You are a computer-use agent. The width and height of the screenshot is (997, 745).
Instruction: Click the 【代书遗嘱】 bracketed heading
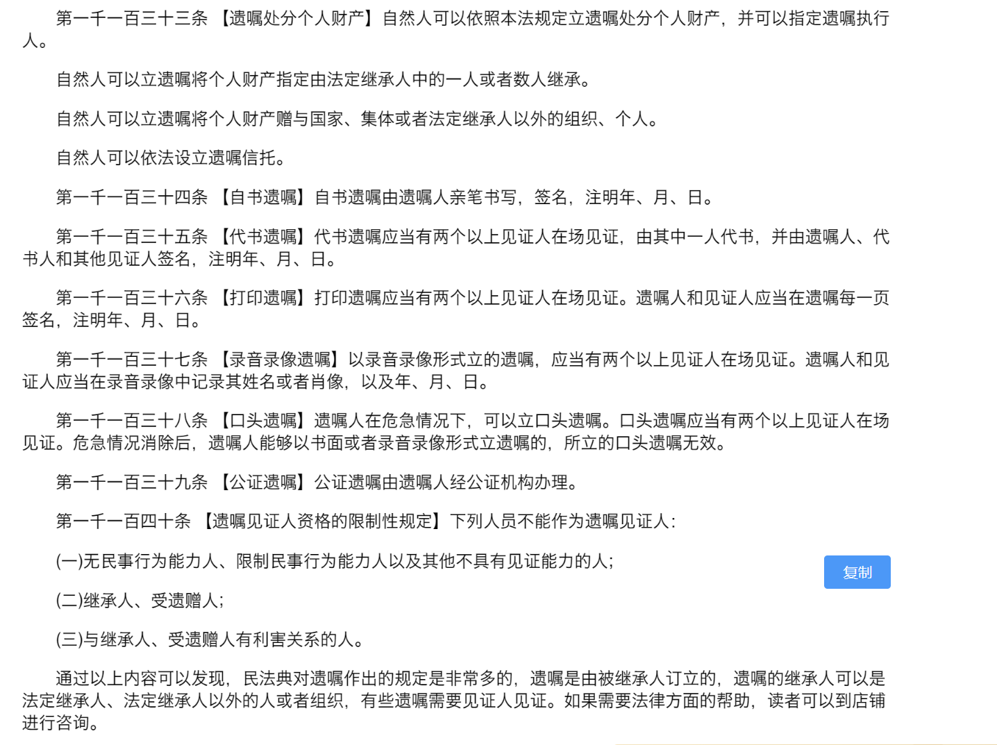[262, 237]
